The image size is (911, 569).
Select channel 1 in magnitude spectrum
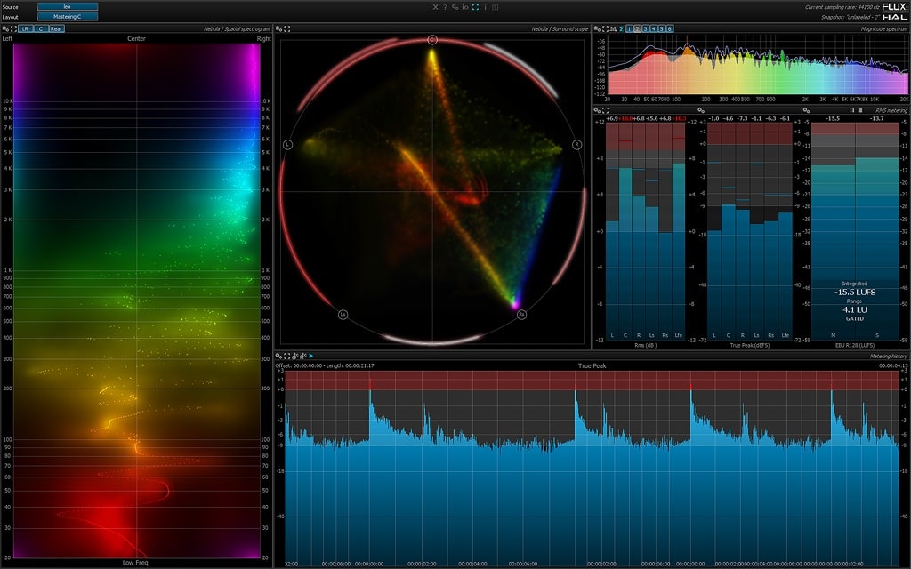[x=629, y=28]
